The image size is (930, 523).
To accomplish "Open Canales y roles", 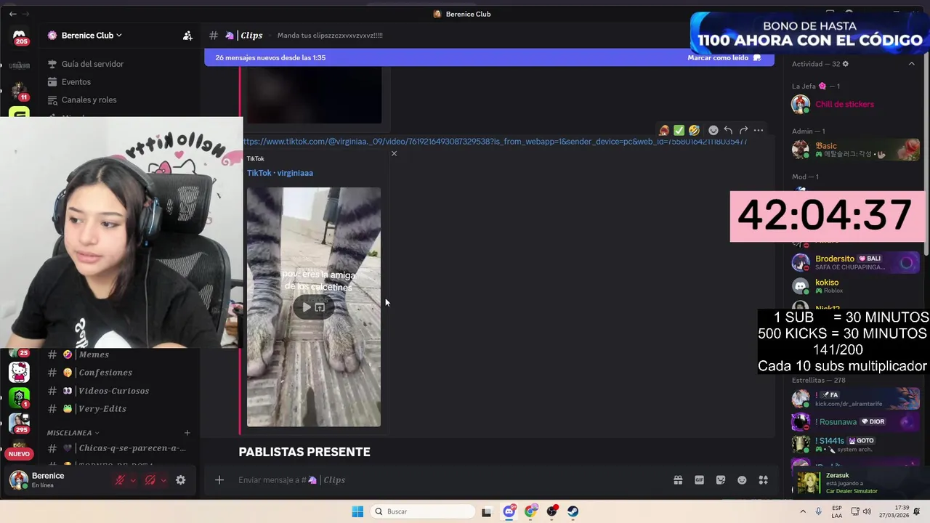I will (x=89, y=100).
